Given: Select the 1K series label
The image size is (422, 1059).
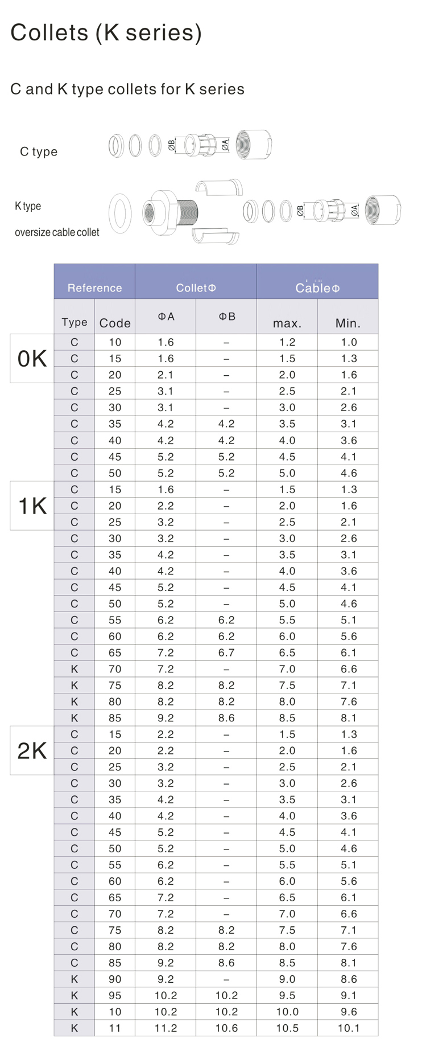Looking at the screenshot, I should tap(32, 506).
